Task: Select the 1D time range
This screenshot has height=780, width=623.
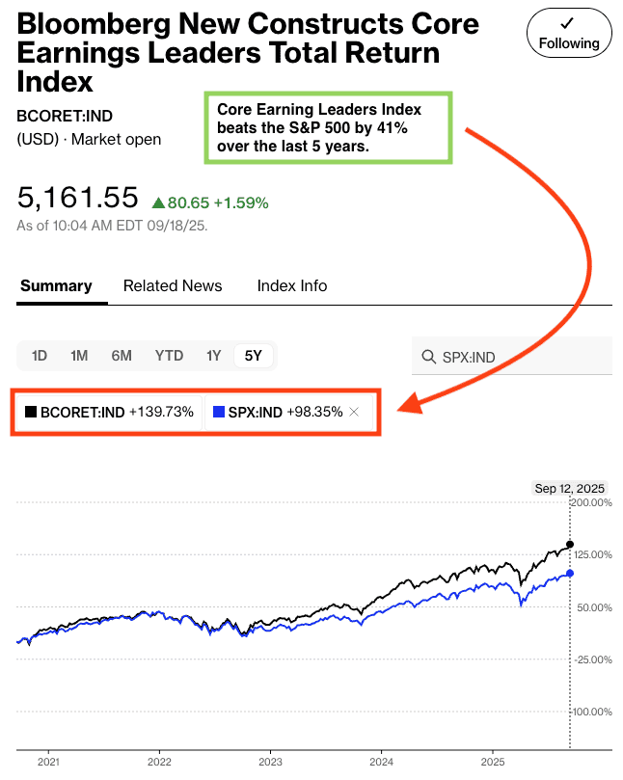Action: (40, 356)
